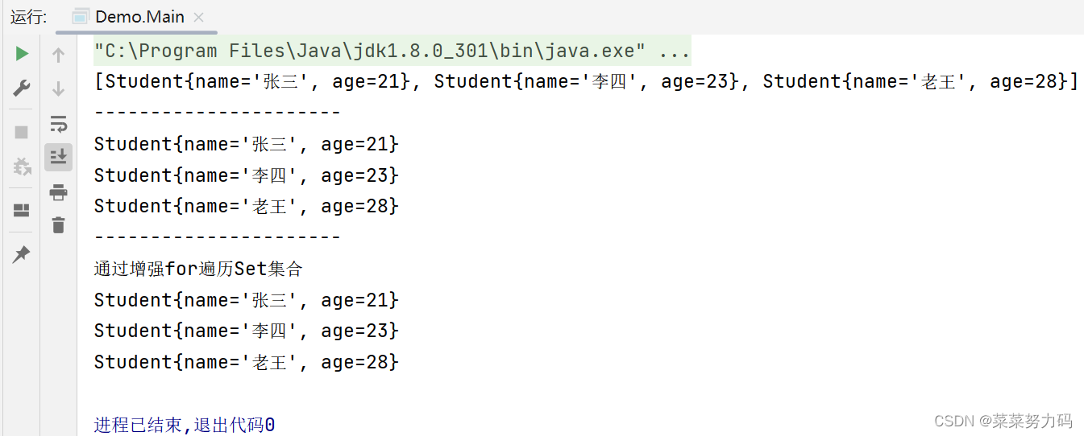Navigate up the stack trace arrow
The height and width of the screenshot is (436, 1084).
(x=58, y=56)
